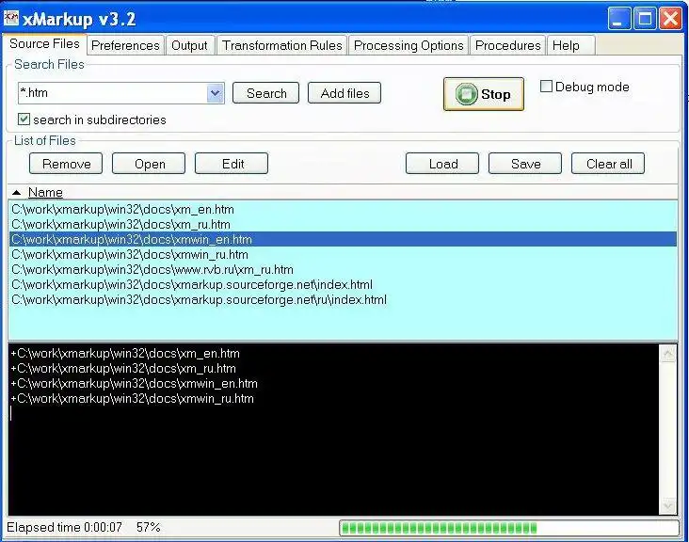
Task: Click the Load button
Action: (442, 164)
